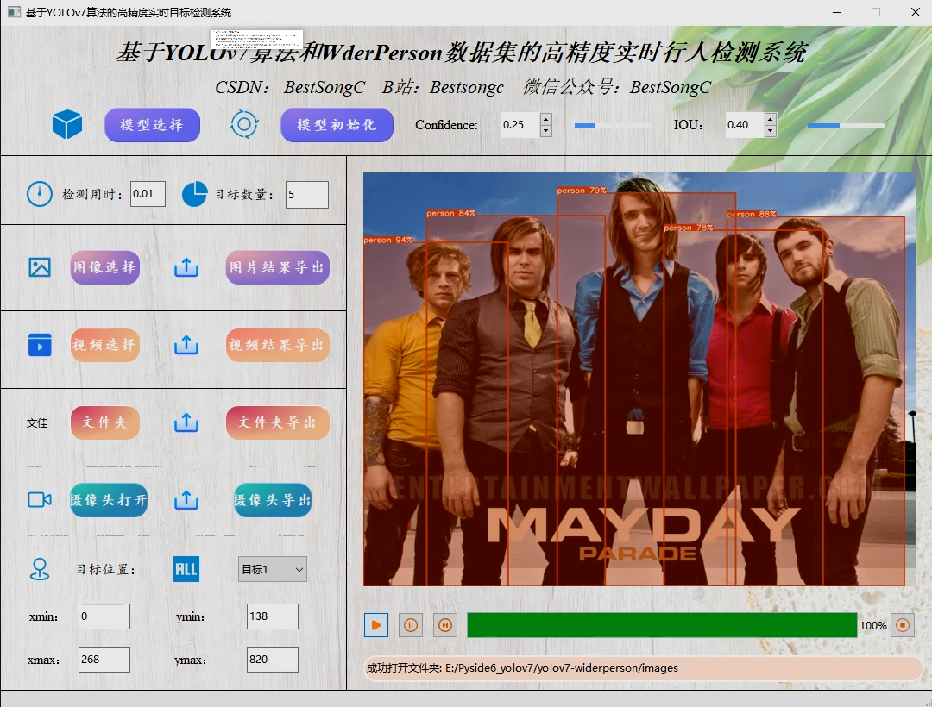Click the xmin field showing 0
Screen dimensions: 932x707
(x=104, y=616)
